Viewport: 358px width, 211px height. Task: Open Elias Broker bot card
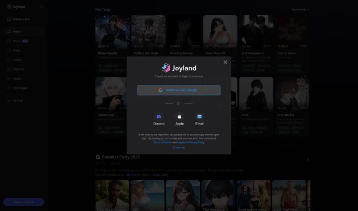coord(292,106)
